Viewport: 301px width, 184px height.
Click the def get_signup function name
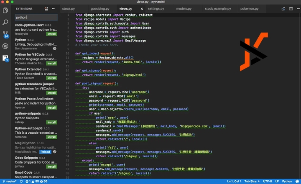click(91, 71)
